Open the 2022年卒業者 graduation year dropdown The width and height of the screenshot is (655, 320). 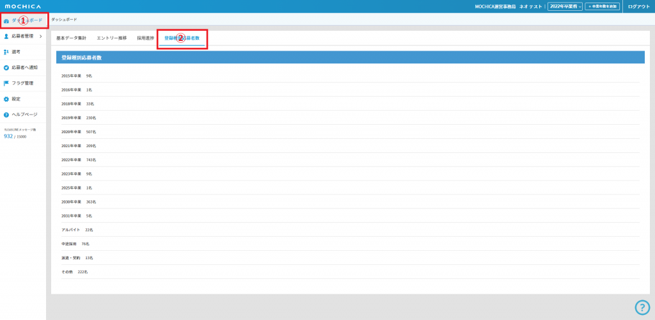565,6
